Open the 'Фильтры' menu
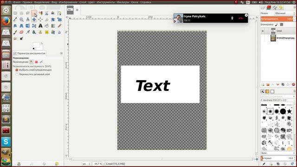Screen dimensions: 297x167 point(123,2)
